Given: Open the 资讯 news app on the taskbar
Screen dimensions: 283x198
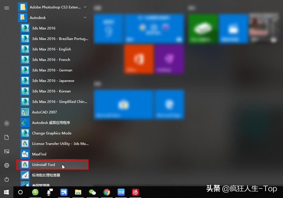Looking at the screenshot, I should click(121, 192).
